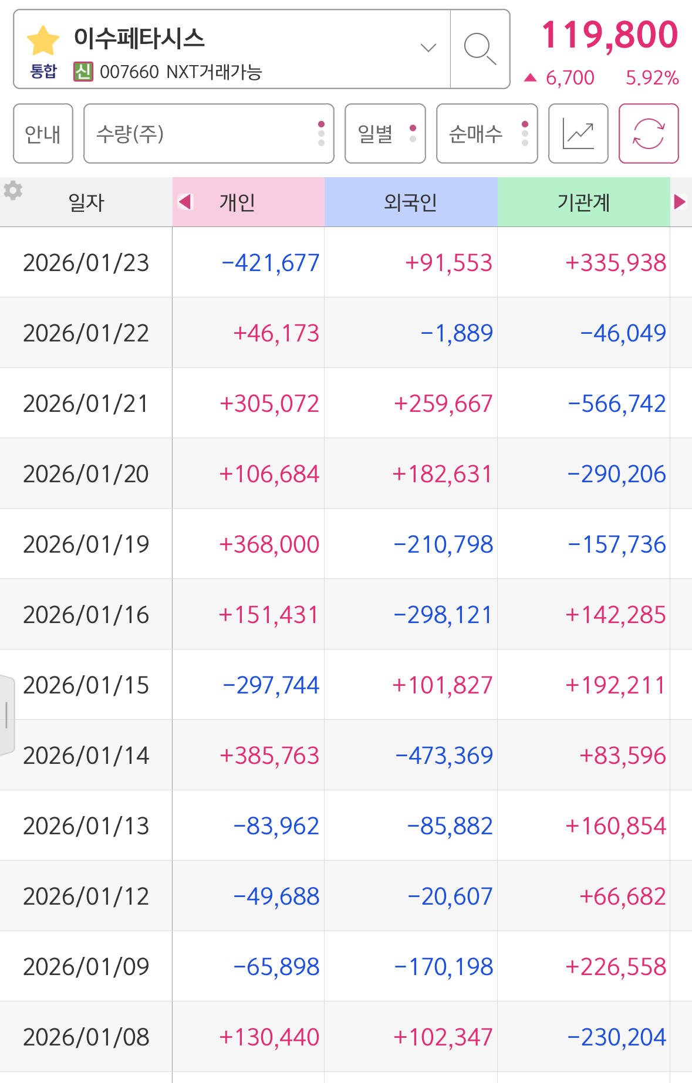Viewport: 692px width, 1083px height.
Task: Open the chart view icon
Action: coord(578,134)
